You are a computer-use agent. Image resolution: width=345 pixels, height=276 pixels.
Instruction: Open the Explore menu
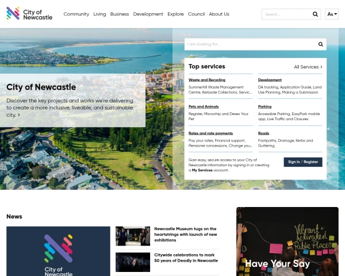pyautogui.click(x=175, y=14)
